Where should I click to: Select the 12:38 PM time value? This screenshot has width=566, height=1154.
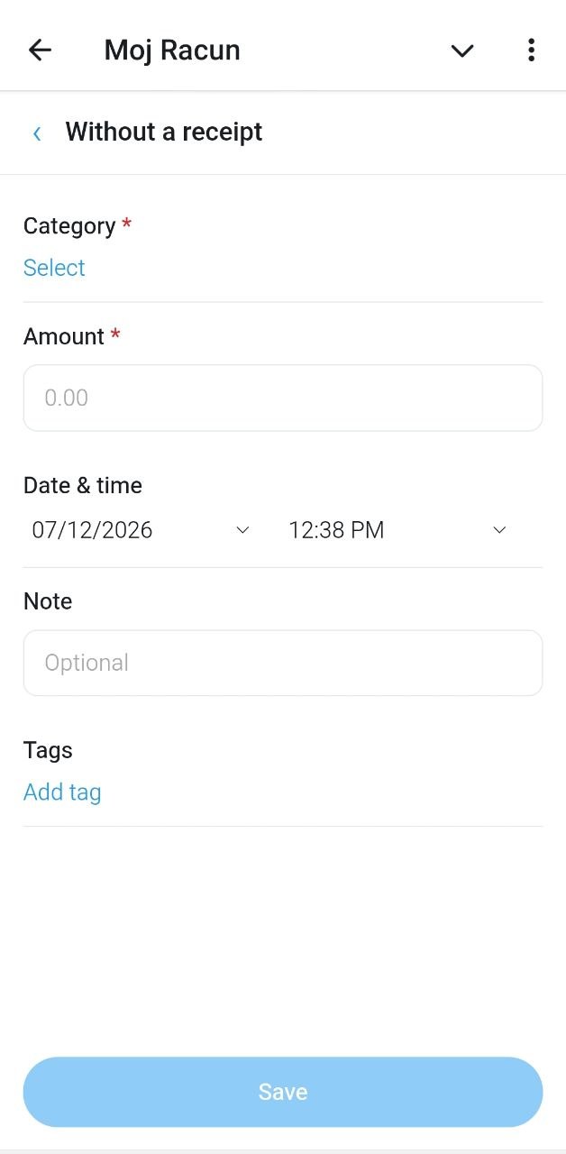coord(336,530)
